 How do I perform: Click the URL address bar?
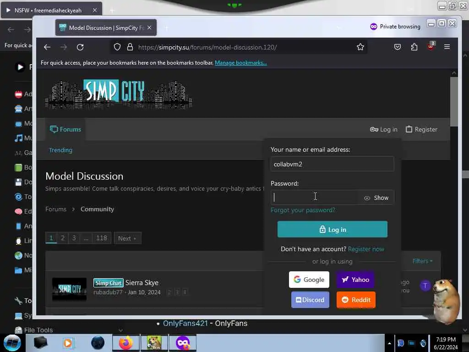[239, 47]
